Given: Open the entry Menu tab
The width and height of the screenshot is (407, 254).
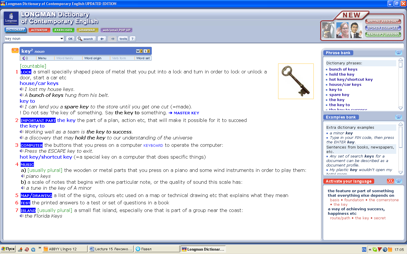Looking at the screenshot, I should [x=42, y=58].
